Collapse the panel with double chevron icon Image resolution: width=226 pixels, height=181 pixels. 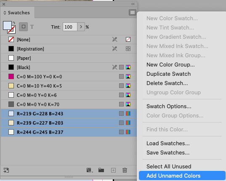133,4
